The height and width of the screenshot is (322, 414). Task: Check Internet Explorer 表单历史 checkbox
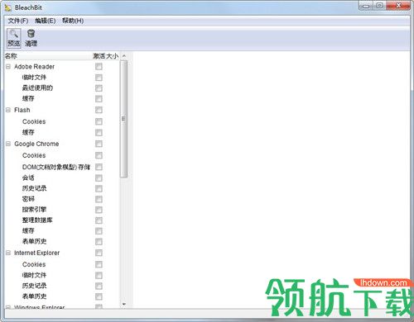pyautogui.click(x=99, y=296)
